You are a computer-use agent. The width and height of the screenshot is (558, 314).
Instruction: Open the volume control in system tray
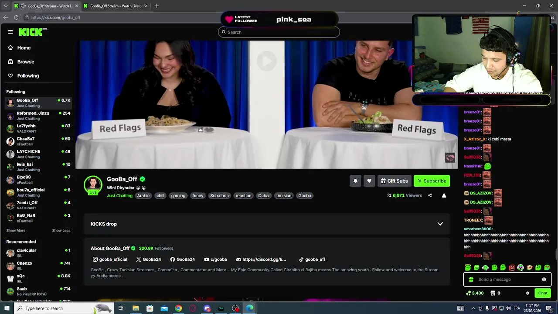coord(509,308)
